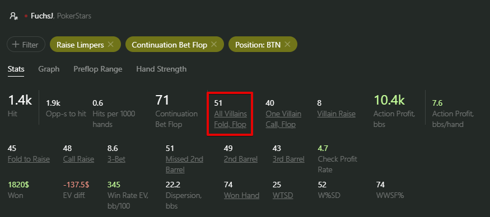
Task: Open the One Villain Call, Flop link
Action: 283,119
